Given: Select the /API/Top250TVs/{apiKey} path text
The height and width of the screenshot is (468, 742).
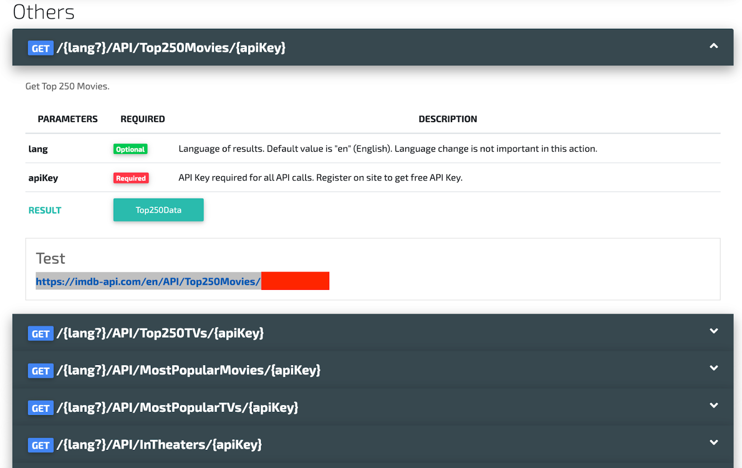Looking at the screenshot, I should coord(160,333).
